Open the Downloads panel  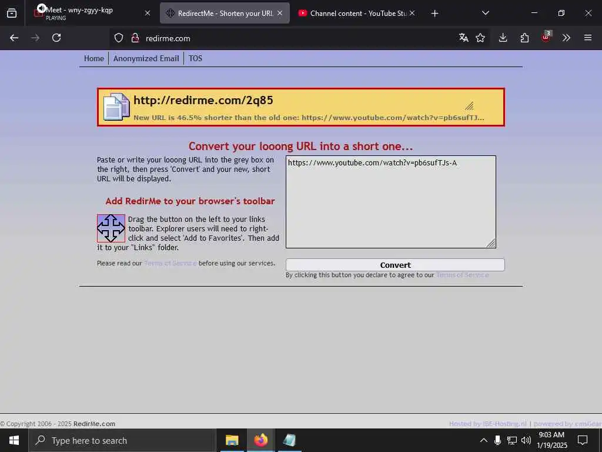(503, 38)
